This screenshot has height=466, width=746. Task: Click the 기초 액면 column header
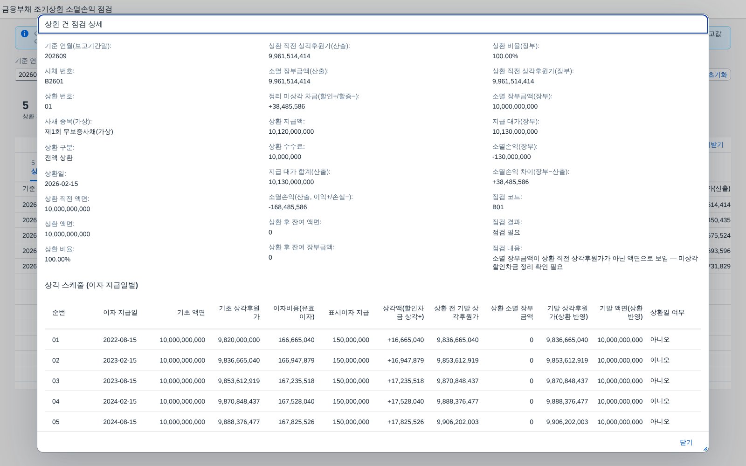(191, 313)
